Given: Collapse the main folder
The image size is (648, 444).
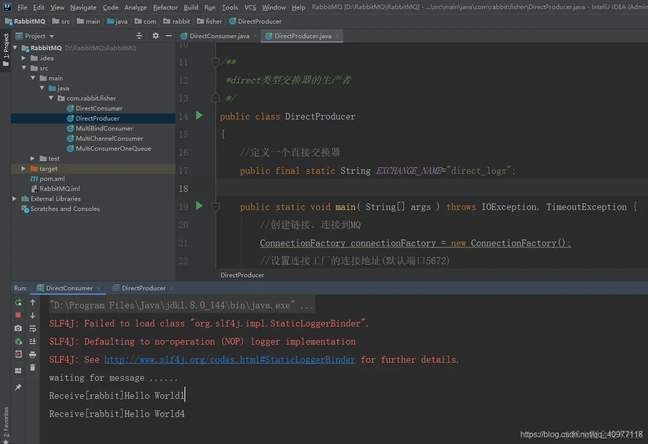Looking at the screenshot, I should (x=33, y=78).
